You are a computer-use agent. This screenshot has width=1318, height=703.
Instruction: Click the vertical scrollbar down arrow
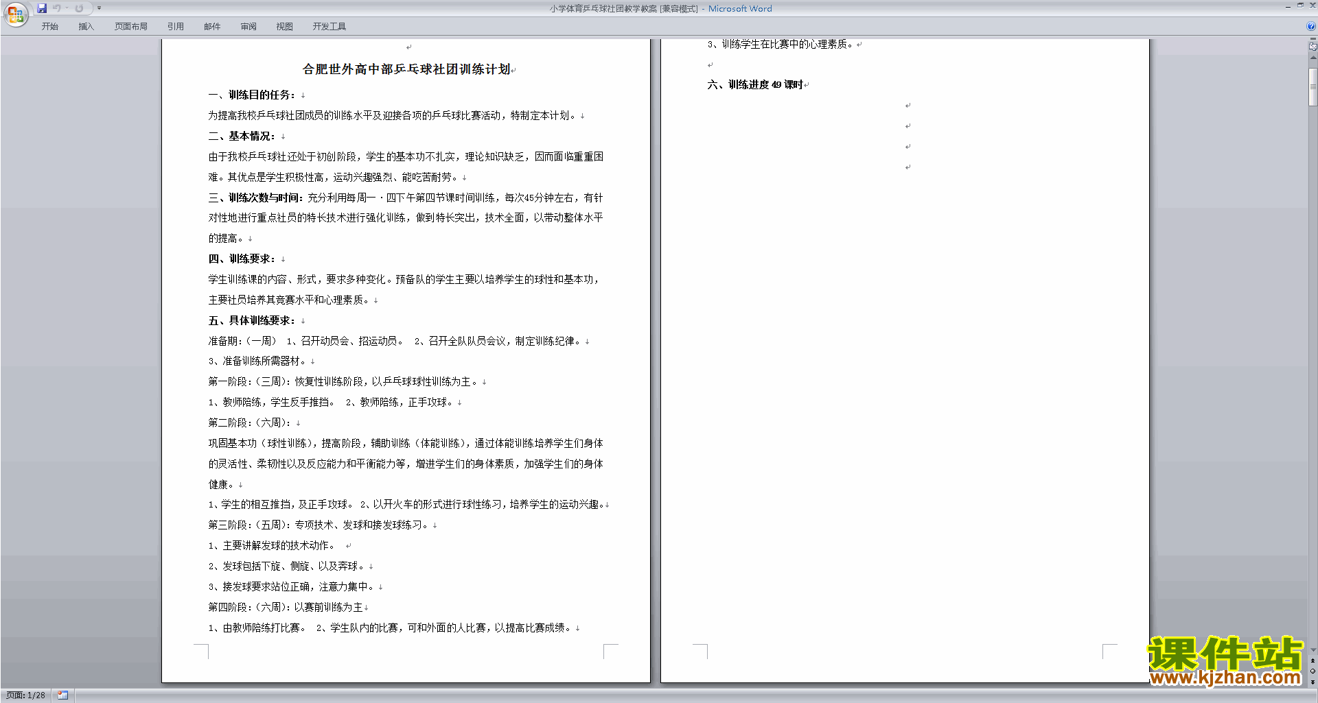pyautogui.click(x=1313, y=650)
